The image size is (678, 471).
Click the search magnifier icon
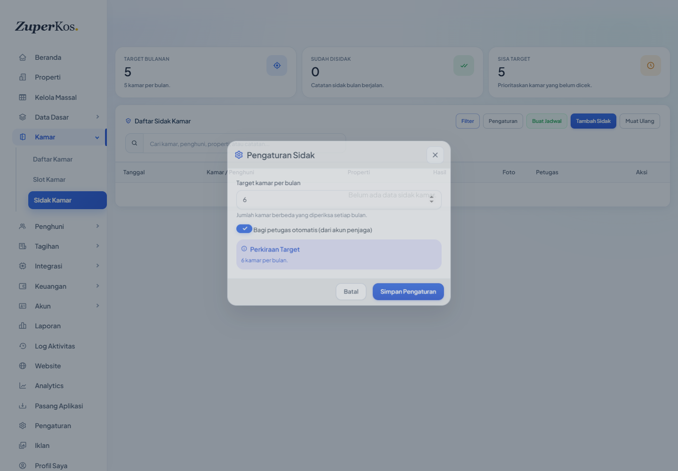click(134, 143)
